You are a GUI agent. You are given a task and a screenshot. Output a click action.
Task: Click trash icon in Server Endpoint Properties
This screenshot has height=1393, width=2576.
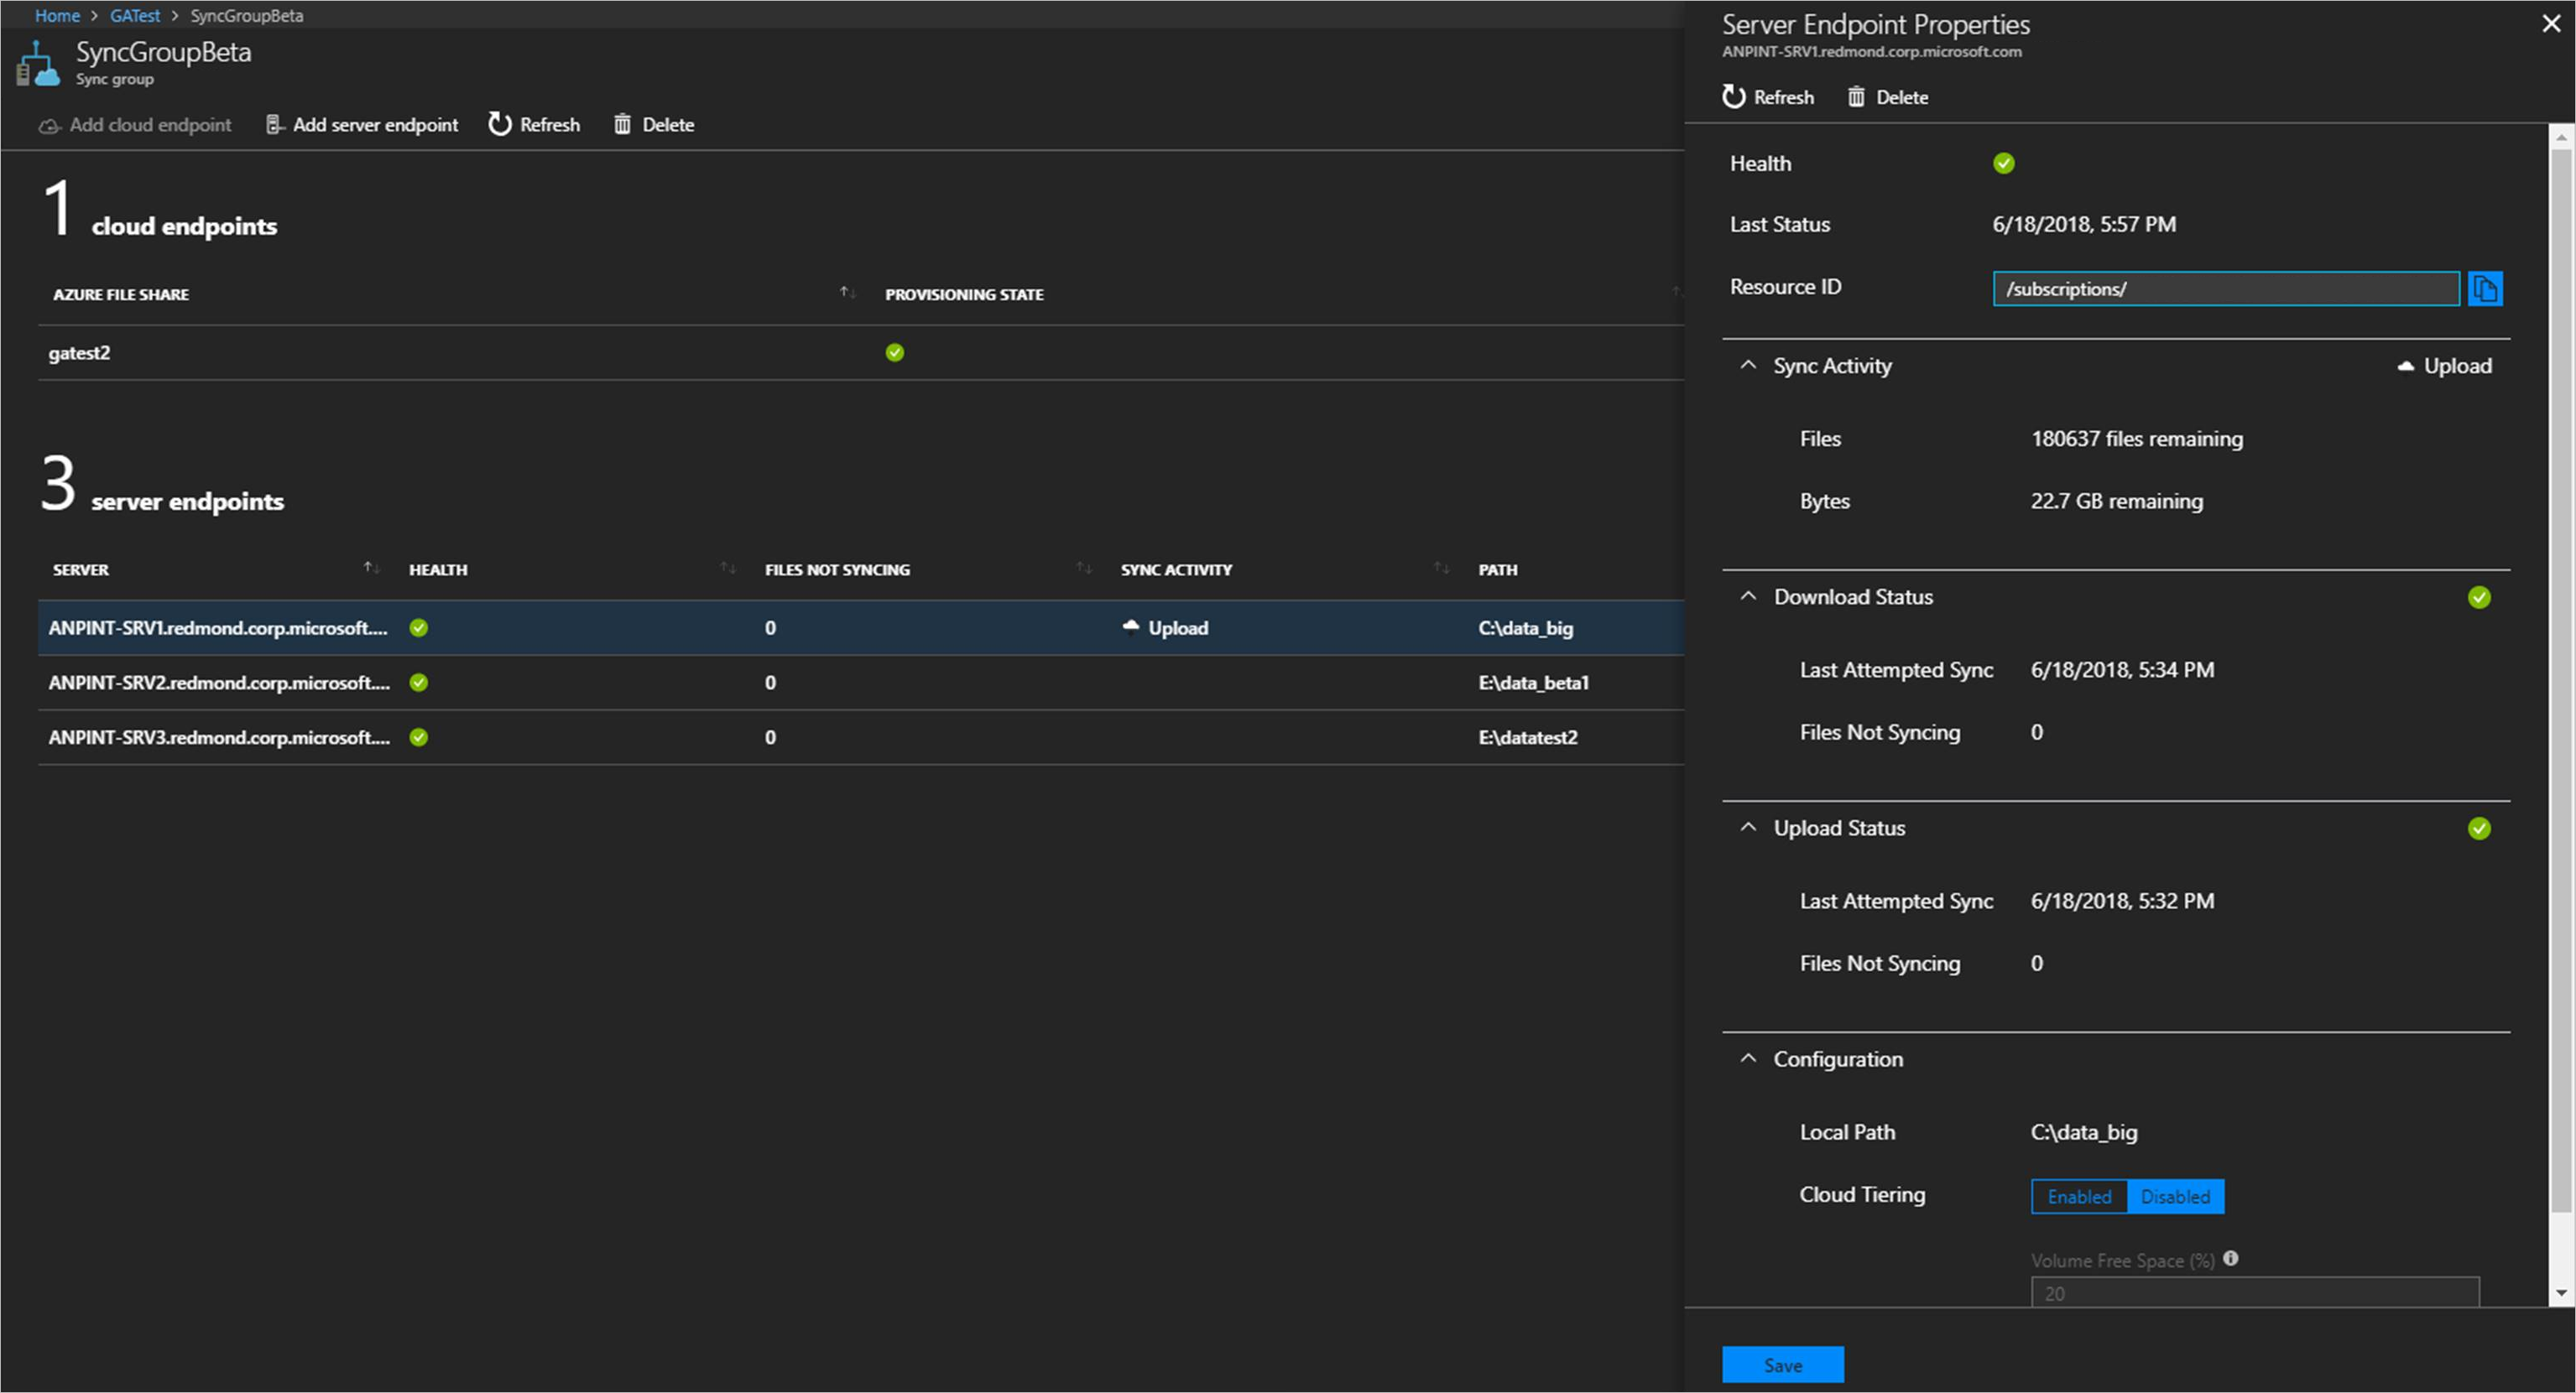click(1856, 97)
